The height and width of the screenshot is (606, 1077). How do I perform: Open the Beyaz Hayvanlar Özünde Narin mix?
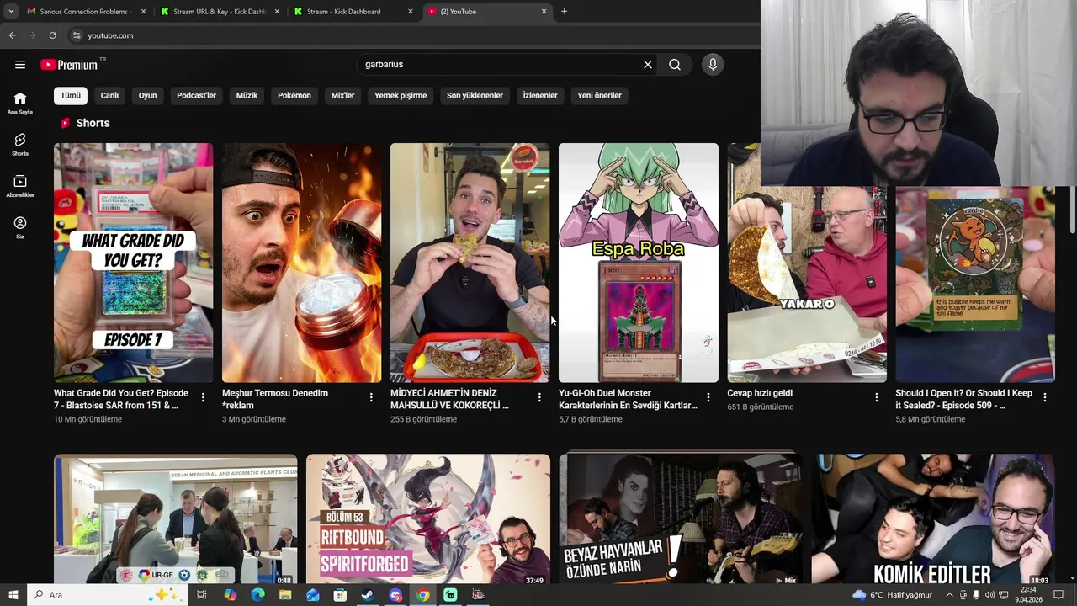coord(681,519)
